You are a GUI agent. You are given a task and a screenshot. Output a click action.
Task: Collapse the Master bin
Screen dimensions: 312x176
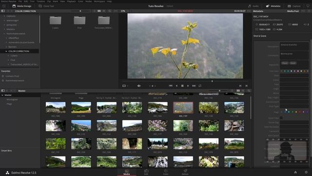pyautogui.click(x=2, y=95)
